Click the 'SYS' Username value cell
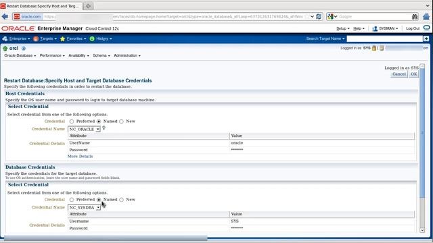Screen dimensions: 433x243 click(322, 221)
